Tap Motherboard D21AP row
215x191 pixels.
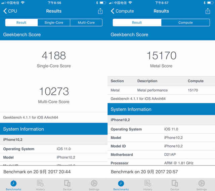coord(161,155)
